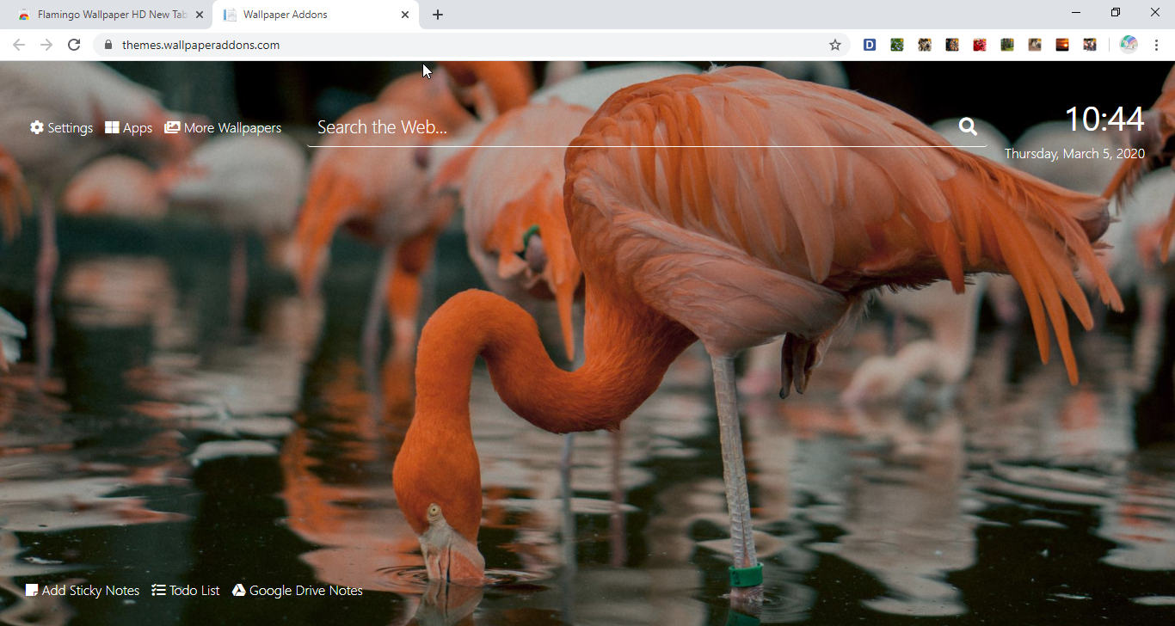Open the Apps link
1175x626 pixels.
click(138, 128)
